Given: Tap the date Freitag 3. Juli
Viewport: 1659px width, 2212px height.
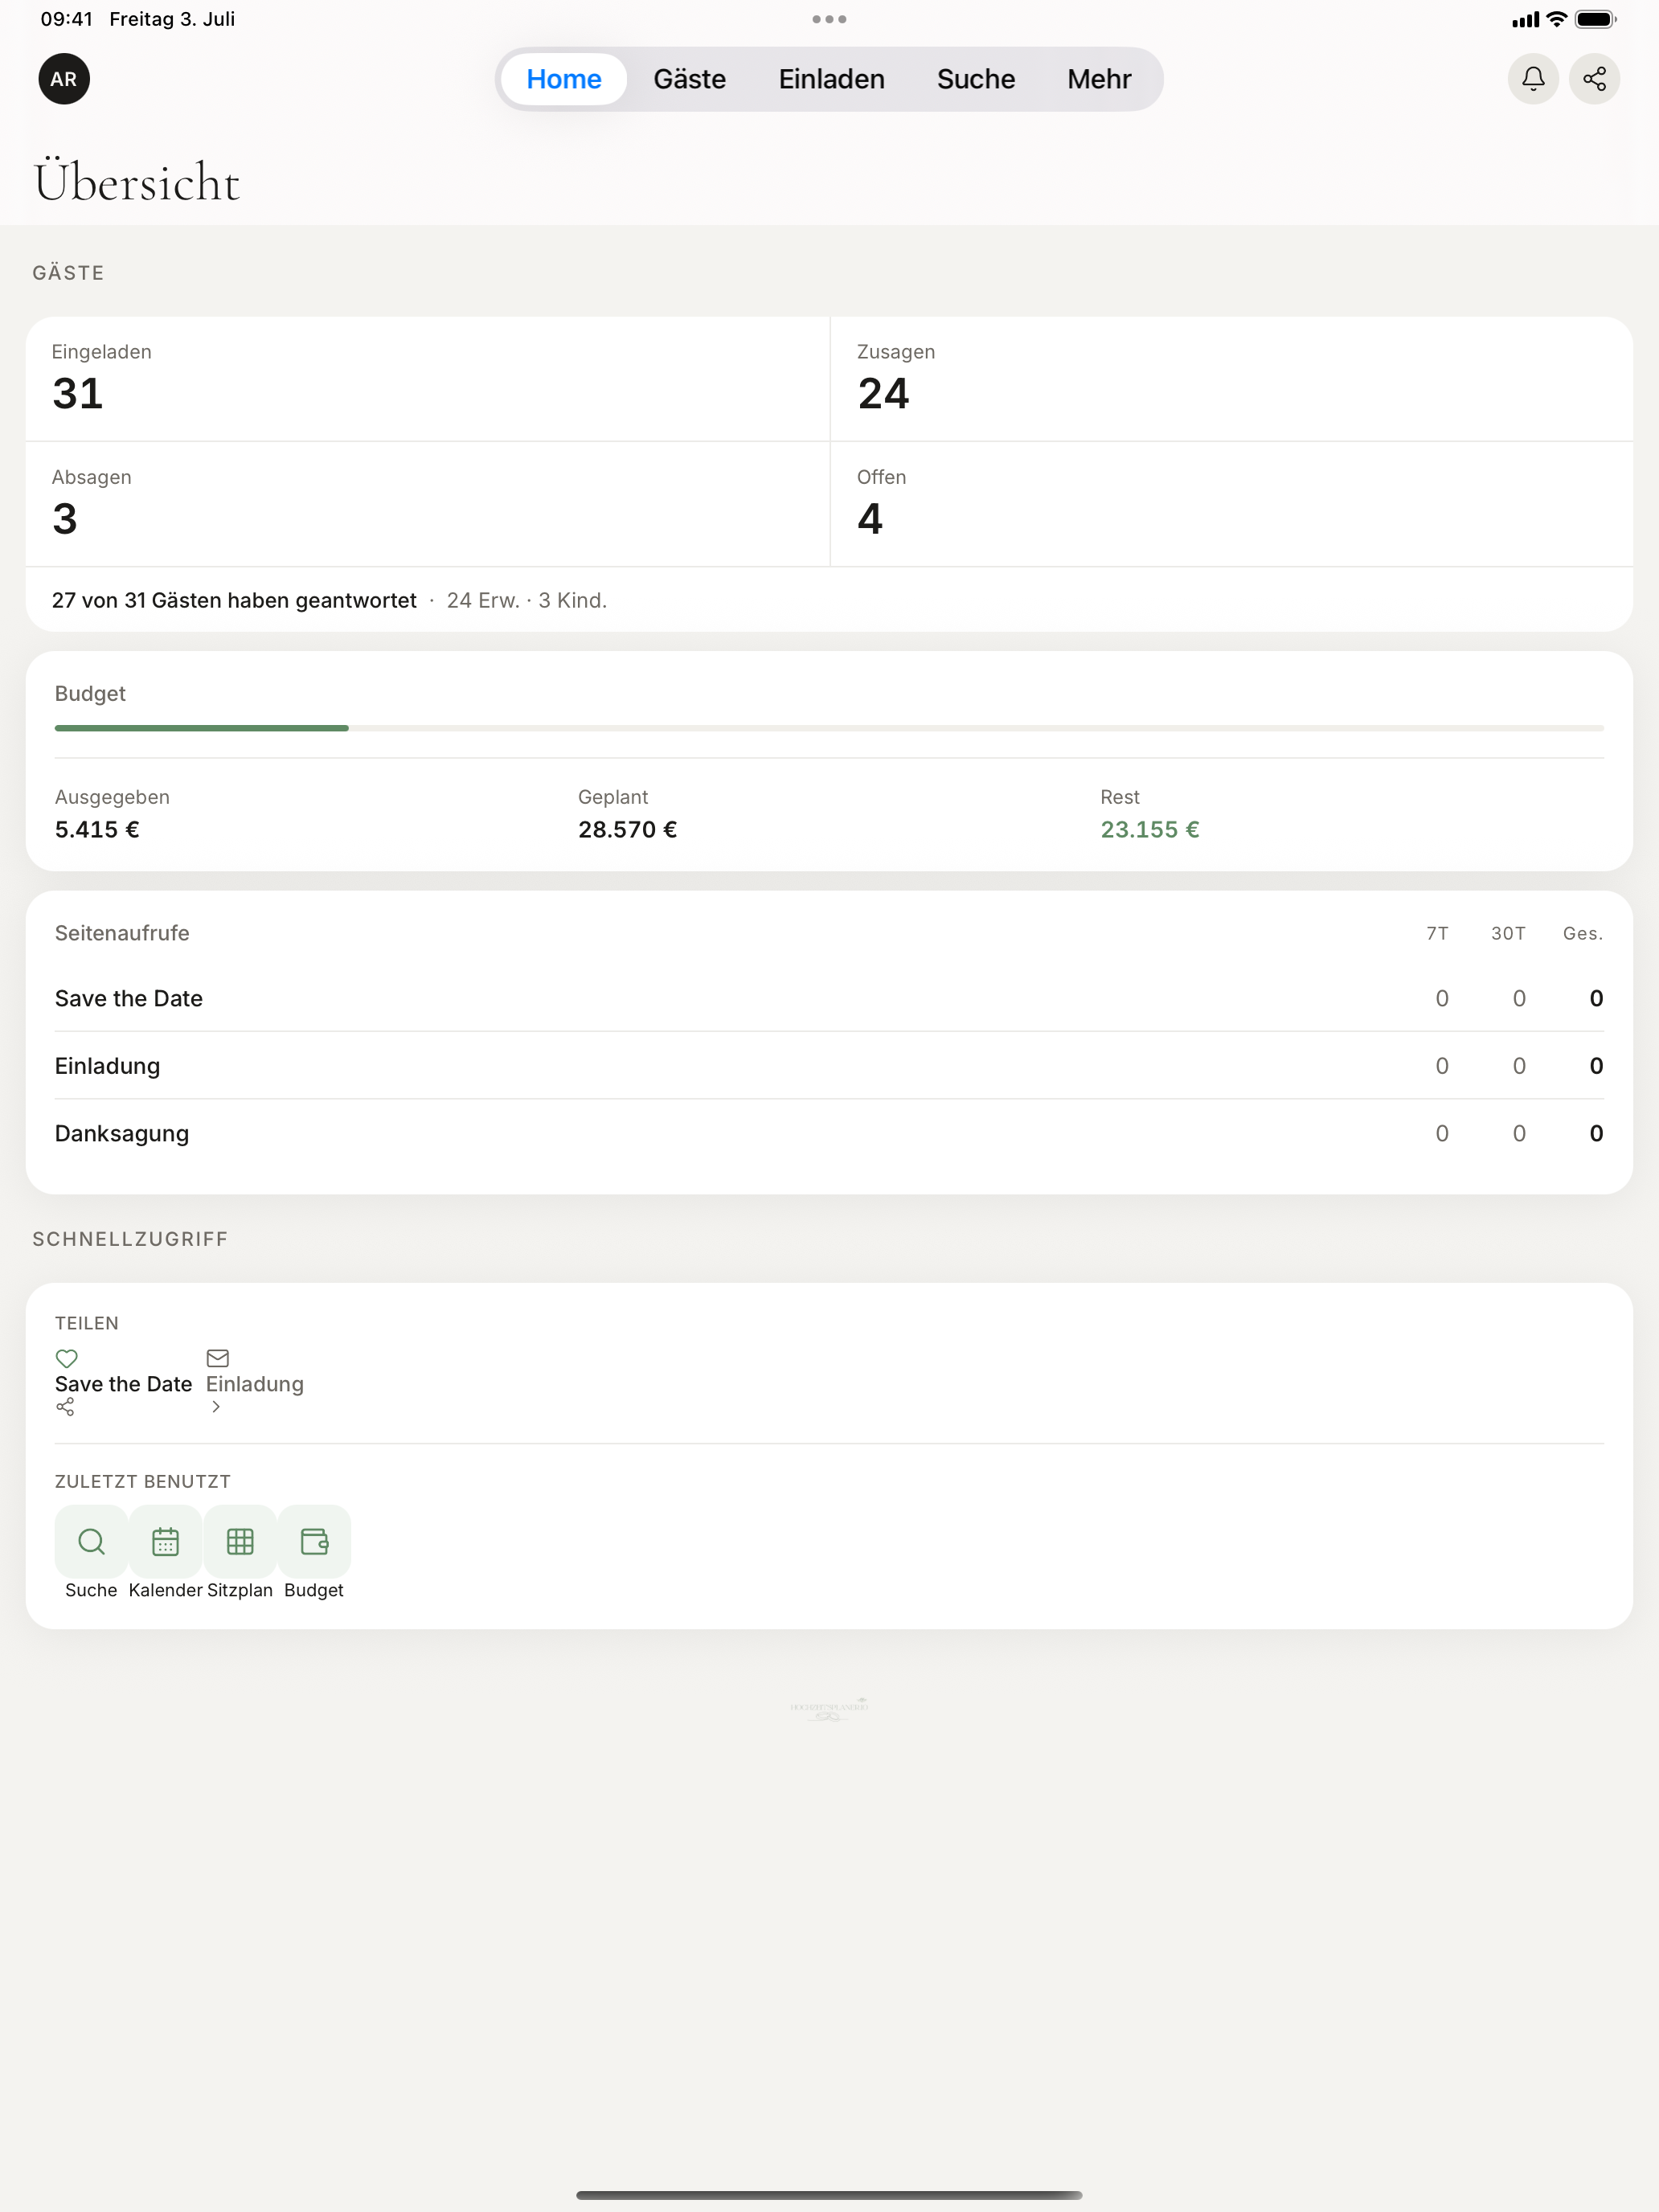Looking at the screenshot, I should pos(172,19).
